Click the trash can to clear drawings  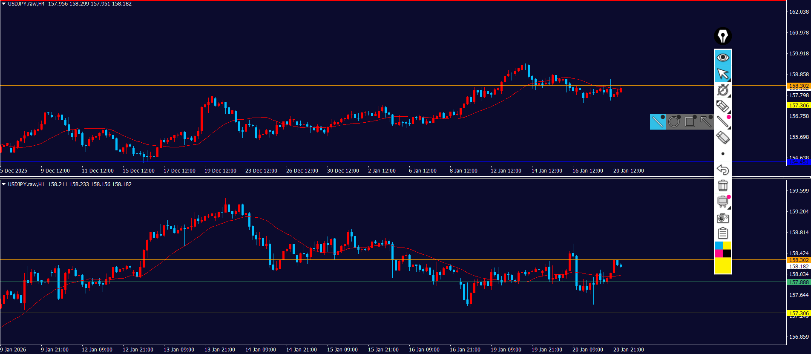(x=723, y=185)
